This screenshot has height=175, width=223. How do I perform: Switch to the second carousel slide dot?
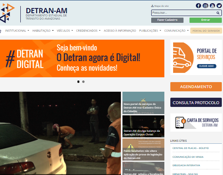tap(83, 82)
